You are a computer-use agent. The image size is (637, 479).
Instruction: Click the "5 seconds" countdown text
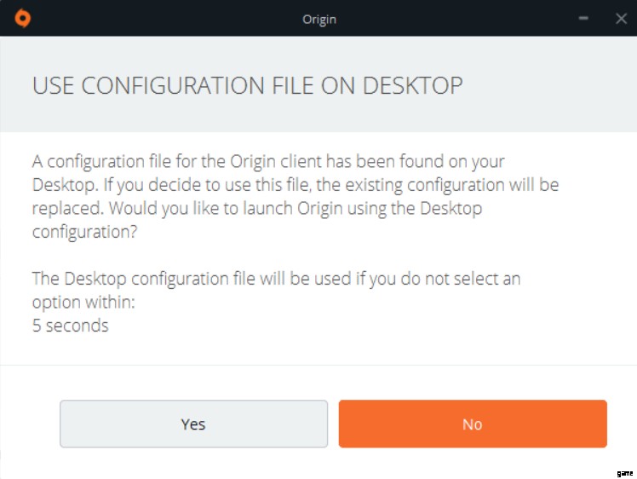70,325
